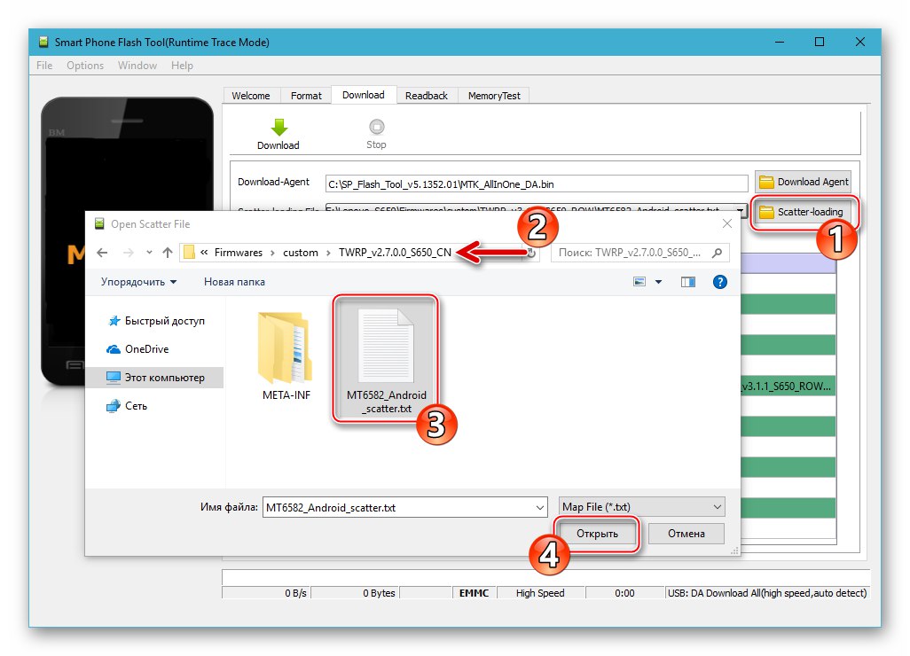The image size is (910, 656).
Task: Close the Open Scatter File dialog
Action: pos(726,224)
